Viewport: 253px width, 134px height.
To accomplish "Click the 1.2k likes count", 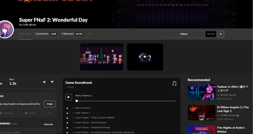I will [x=13, y=83].
